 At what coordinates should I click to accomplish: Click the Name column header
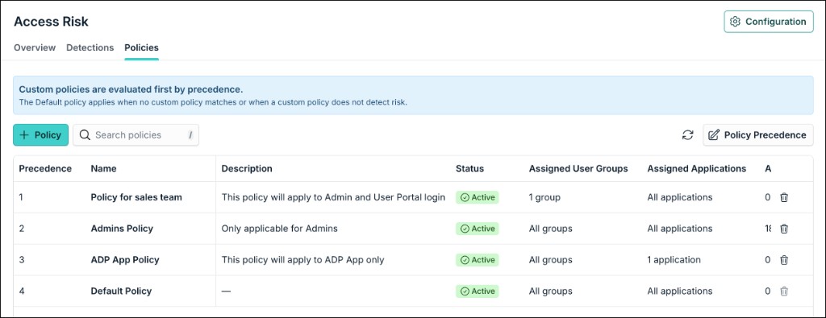pyautogui.click(x=103, y=169)
